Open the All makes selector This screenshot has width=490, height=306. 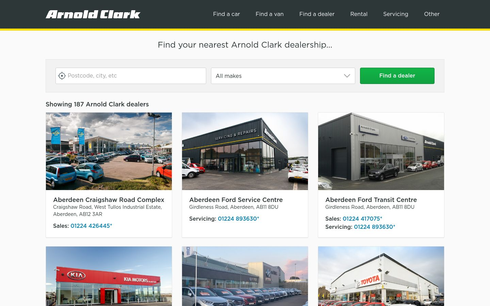coord(283,76)
